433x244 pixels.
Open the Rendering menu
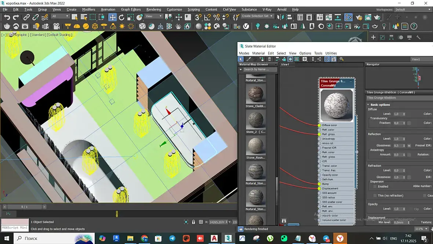153,10
